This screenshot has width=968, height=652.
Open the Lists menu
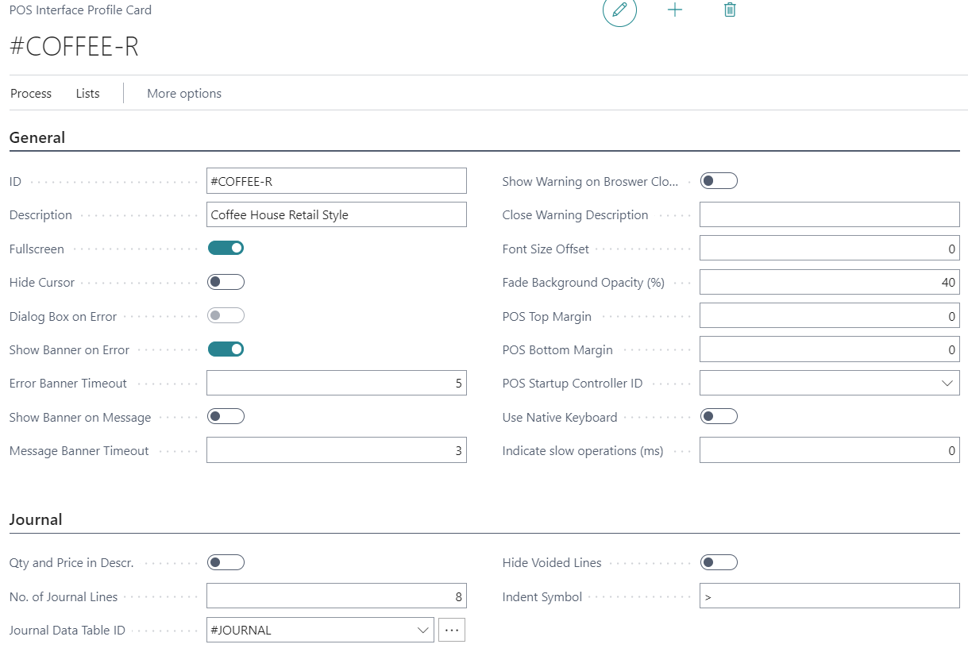pyautogui.click(x=87, y=94)
